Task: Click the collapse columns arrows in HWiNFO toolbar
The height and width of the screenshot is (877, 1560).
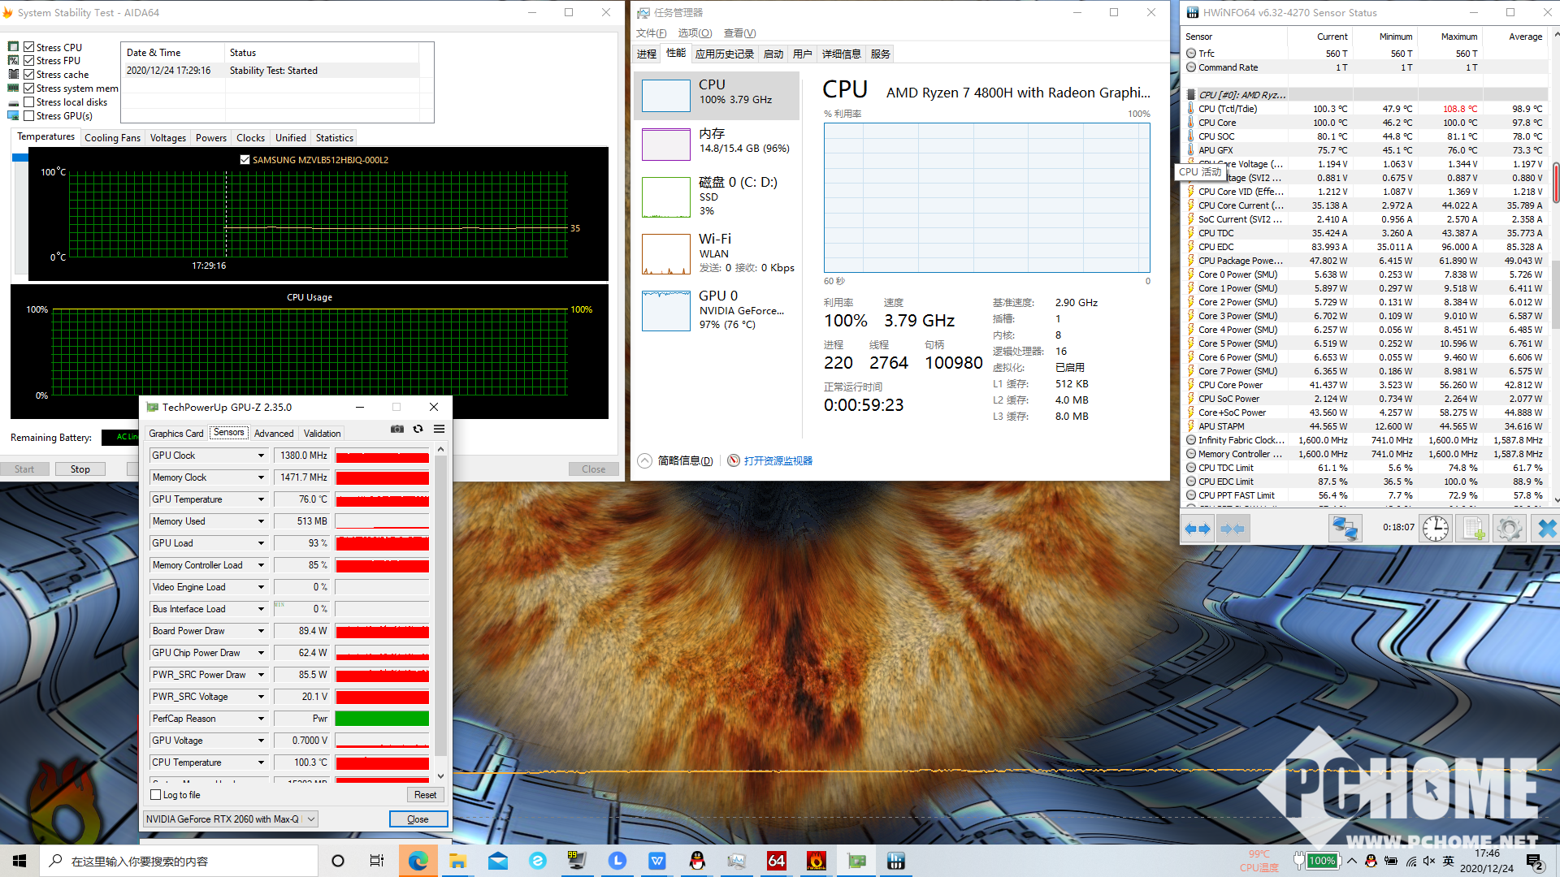Action: tap(1233, 529)
